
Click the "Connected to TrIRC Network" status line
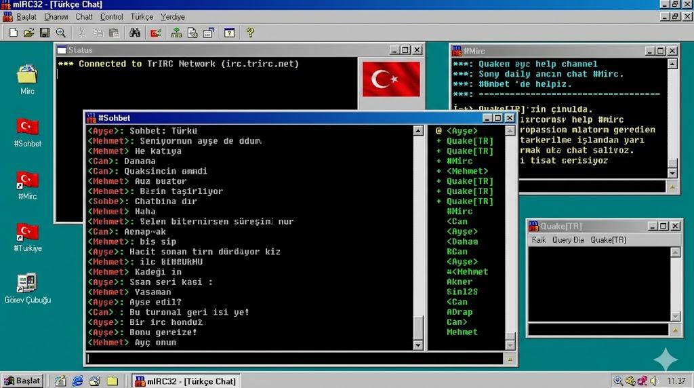click(x=178, y=64)
